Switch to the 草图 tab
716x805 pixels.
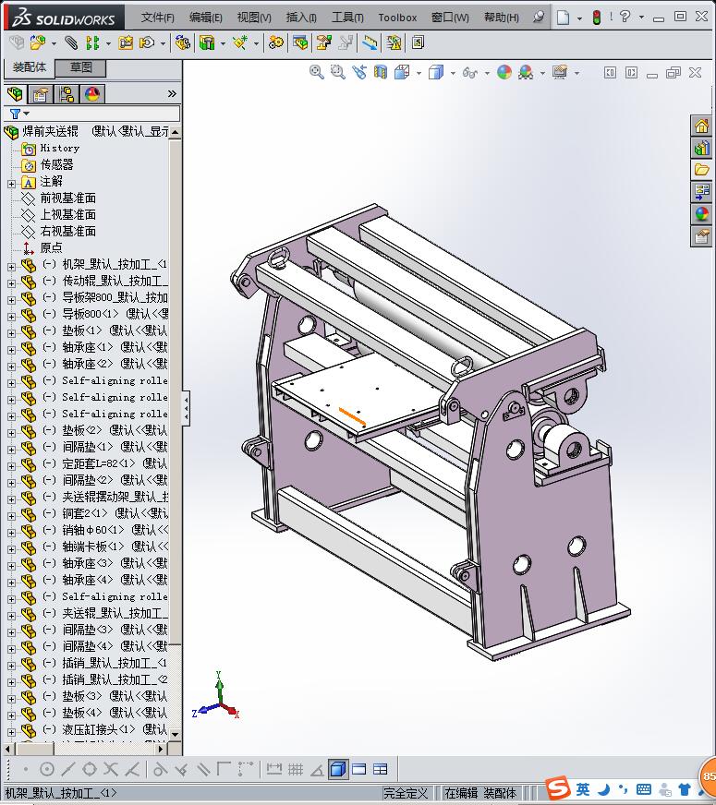(x=80, y=67)
